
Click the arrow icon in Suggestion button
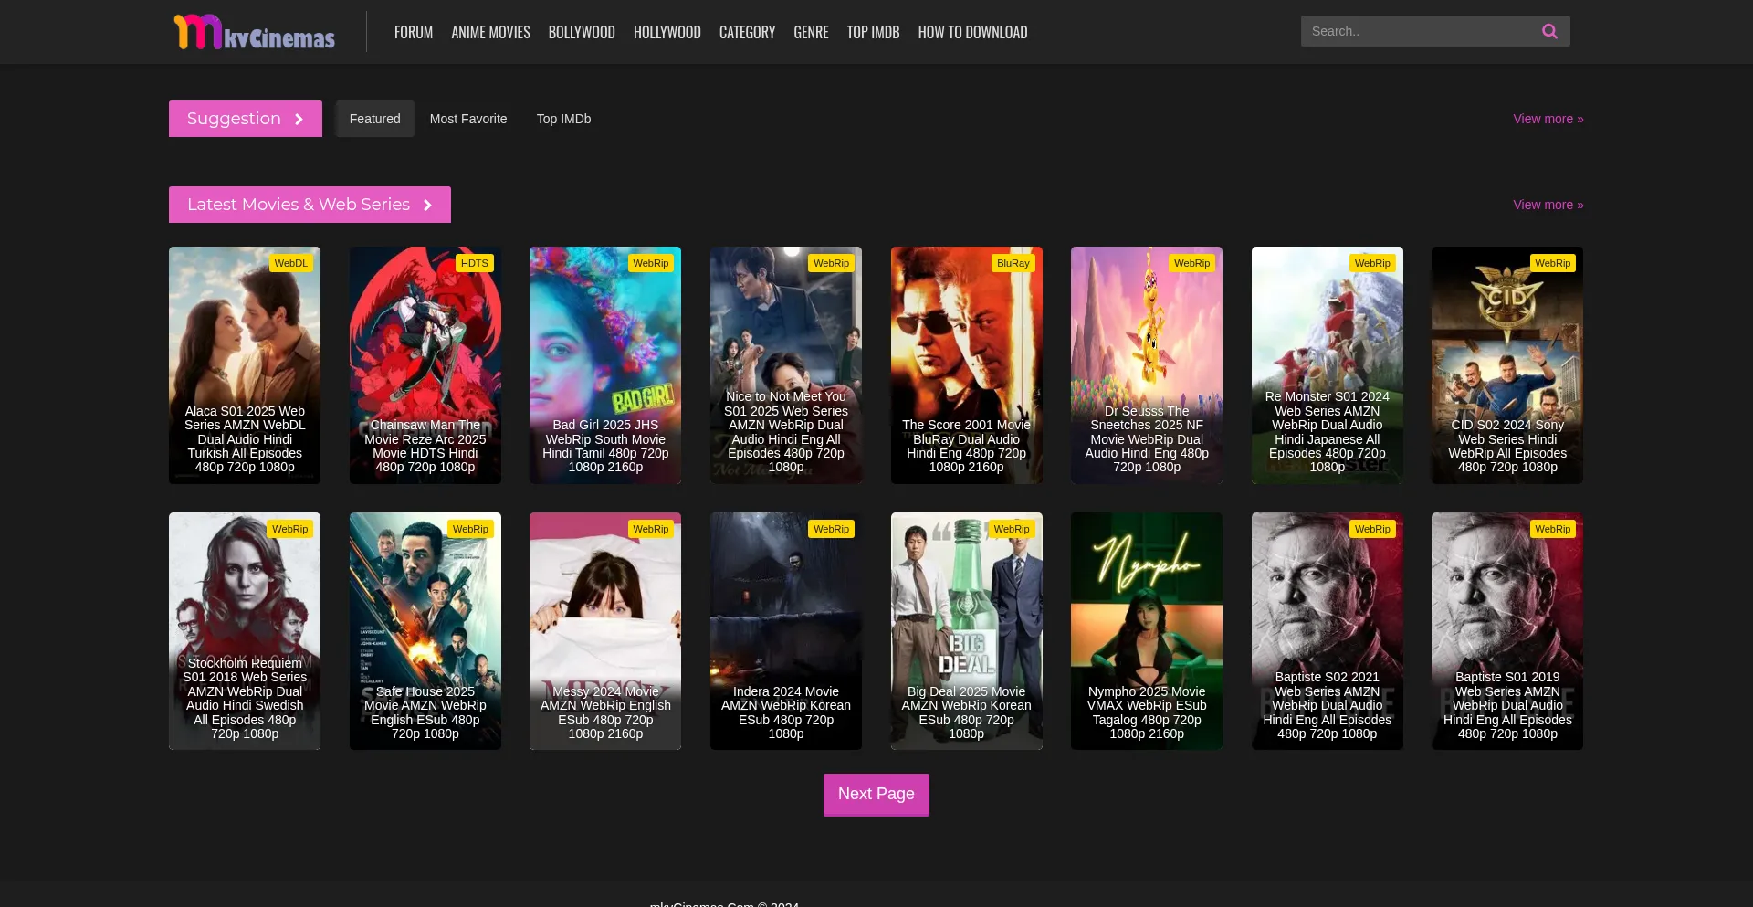coord(299,119)
